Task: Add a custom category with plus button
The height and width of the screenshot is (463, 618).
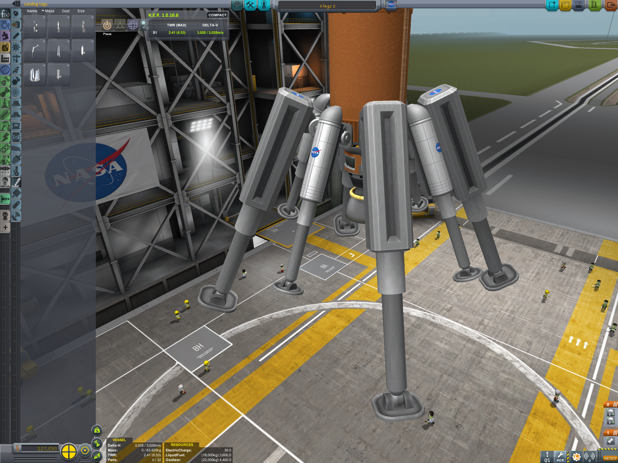Action: click(5, 227)
